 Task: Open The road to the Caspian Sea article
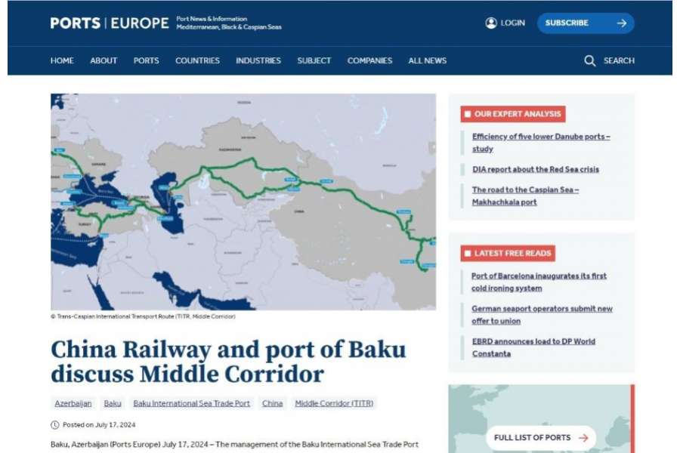[x=525, y=196]
